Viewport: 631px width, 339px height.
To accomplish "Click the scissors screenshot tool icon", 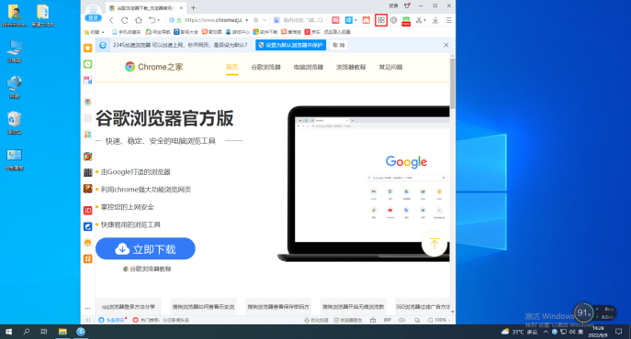I will [419, 20].
